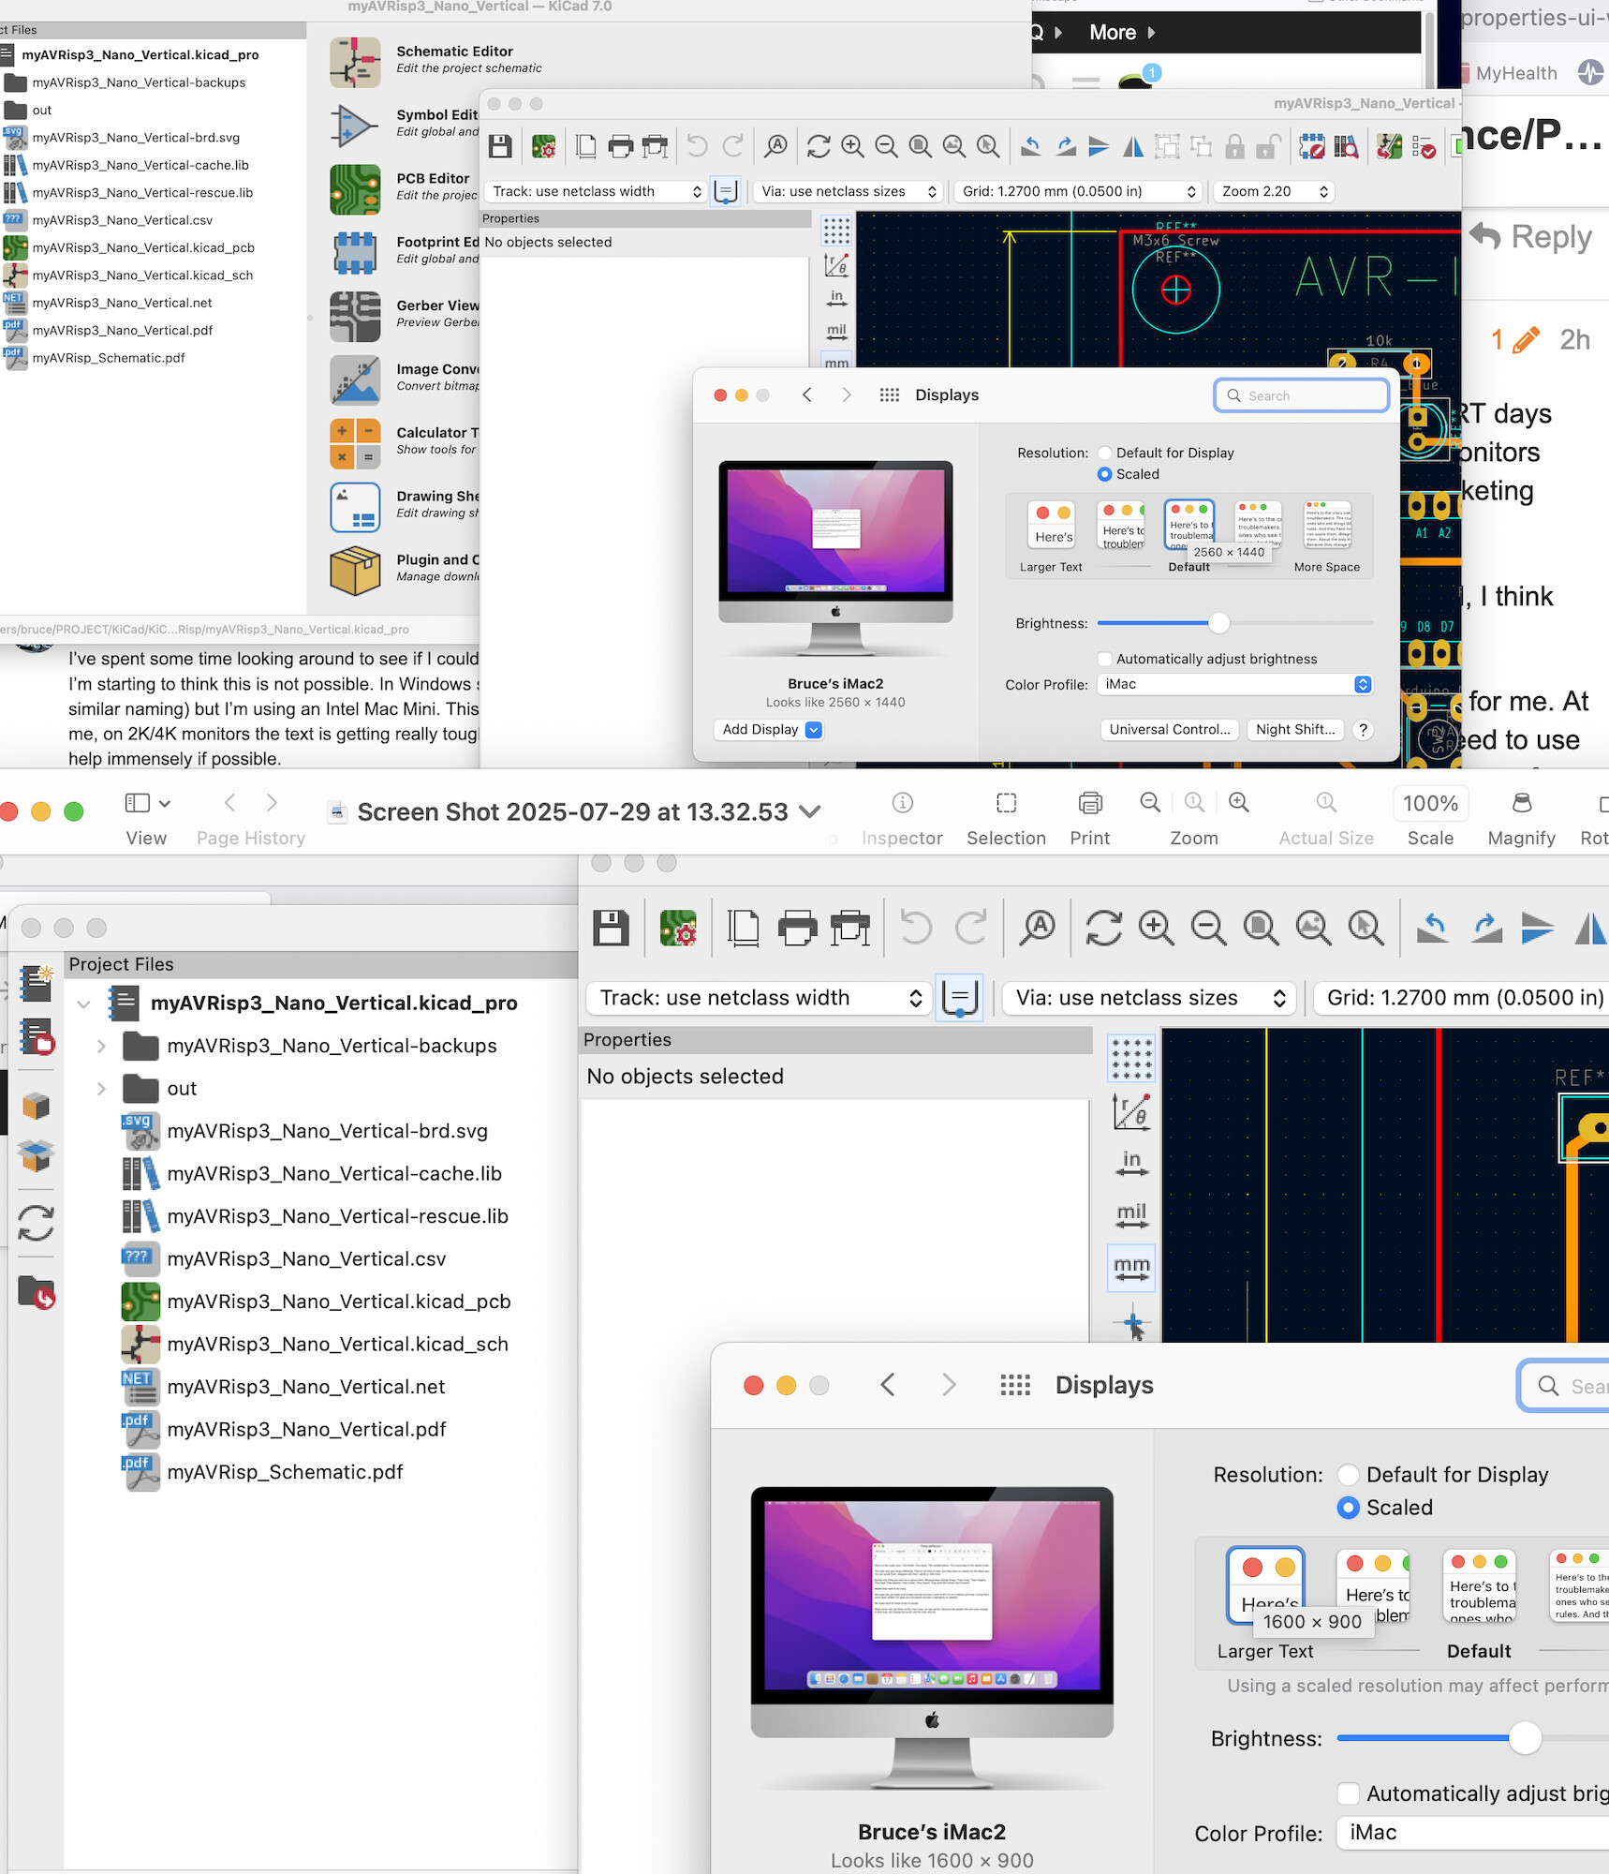
Task: Click the Reply link in forum page
Action: 1530,237
